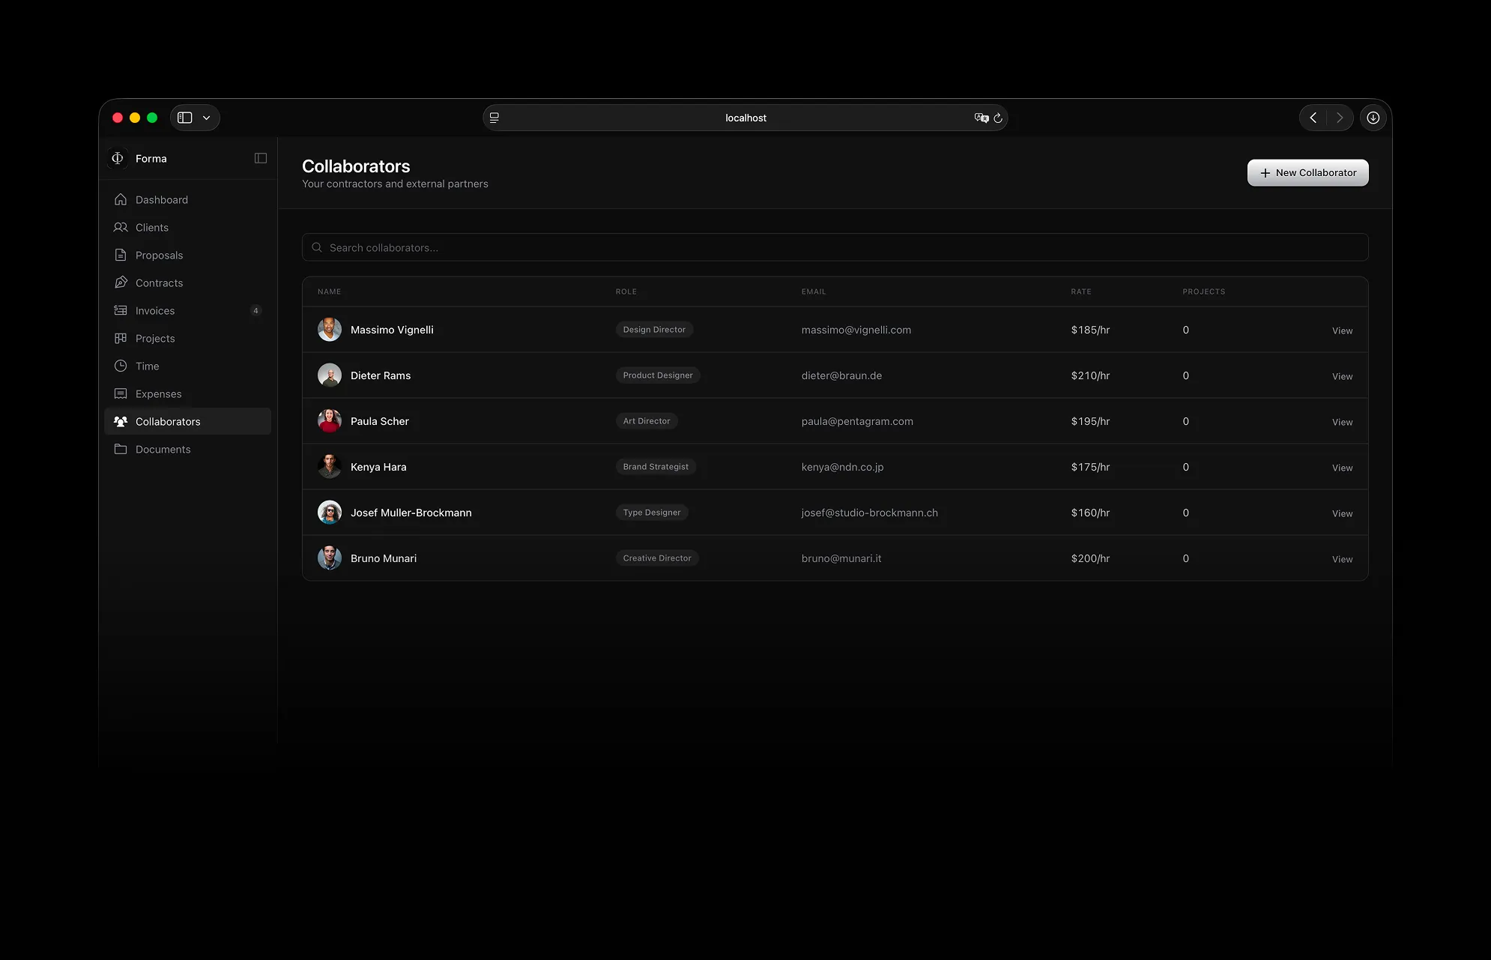1491x960 pixels.
Task: Select Expenses in the sidebar
Action: (x=158, y=393)
